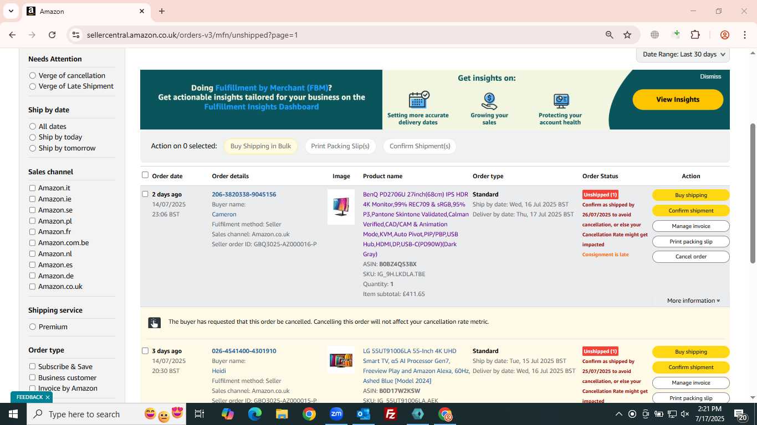Expand More information for BenQ order
Viewport: 757px width, 425px height.
pos(693,300)
